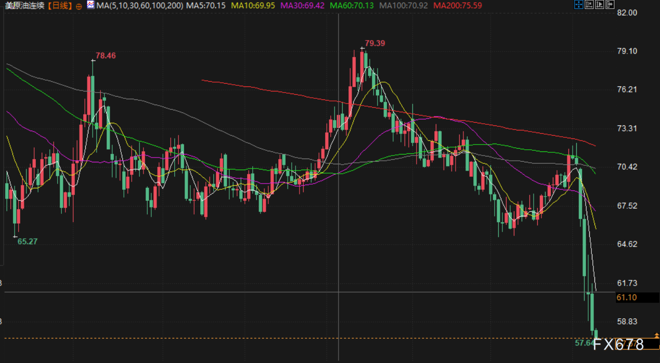Select the white MA5:70.15 legend
The height and width of the screenshot is (363, 660).
tap(206, 6)
